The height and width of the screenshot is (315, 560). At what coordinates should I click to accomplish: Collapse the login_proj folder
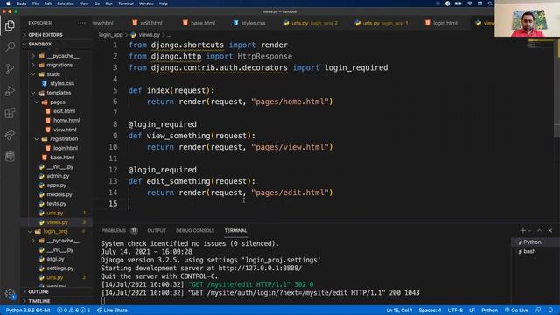click(55, 231)
